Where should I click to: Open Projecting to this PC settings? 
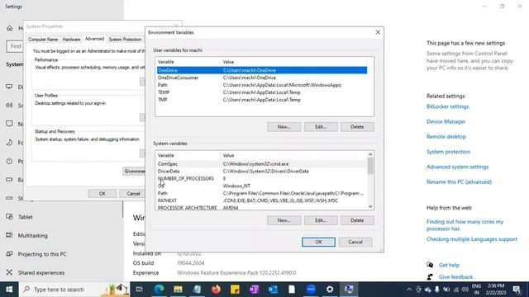pos(42,254)
